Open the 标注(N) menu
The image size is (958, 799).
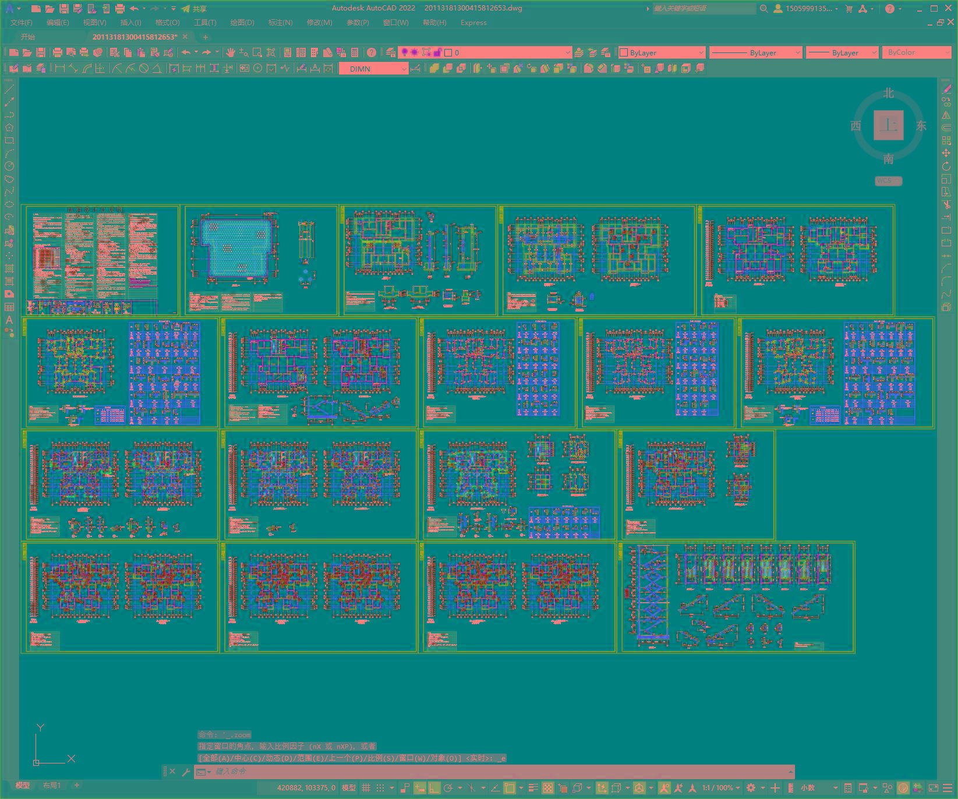280,23
